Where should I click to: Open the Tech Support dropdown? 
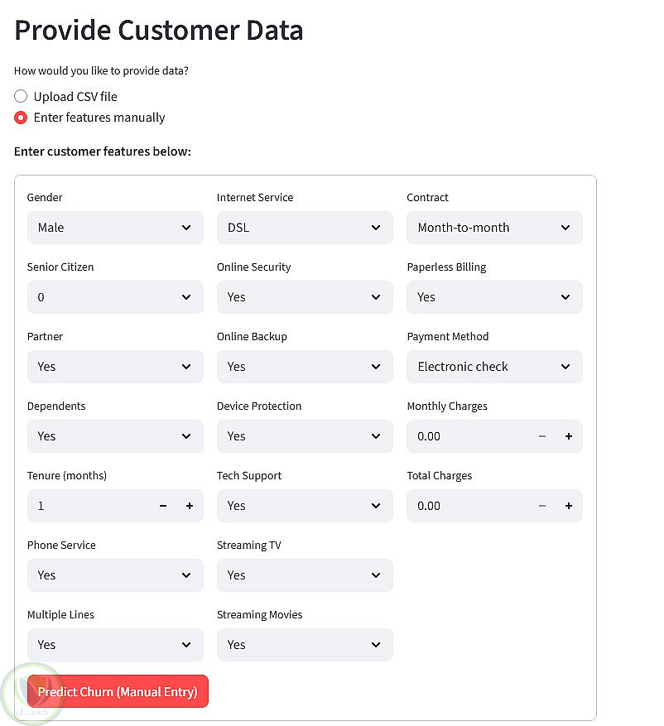[305, 506]
